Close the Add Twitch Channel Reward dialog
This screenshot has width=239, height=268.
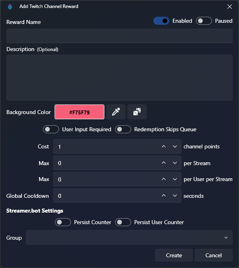tap(229, 6)
